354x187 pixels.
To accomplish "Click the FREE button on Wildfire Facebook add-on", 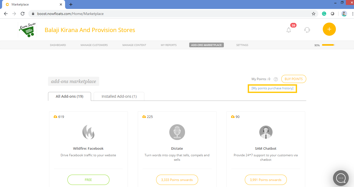I will click(x=88, y=180).
